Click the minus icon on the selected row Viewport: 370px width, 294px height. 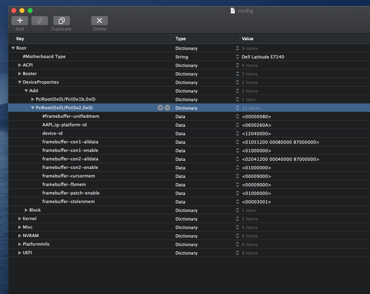[167, 108]
